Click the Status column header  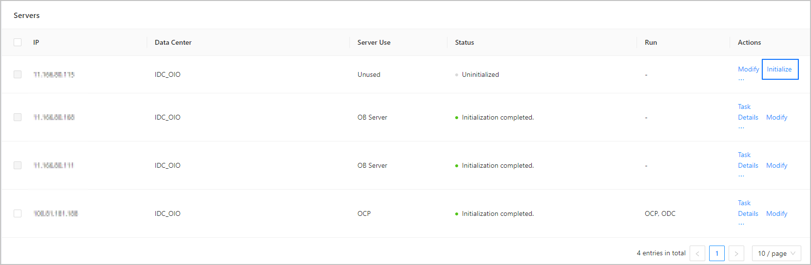coord(464,42)
